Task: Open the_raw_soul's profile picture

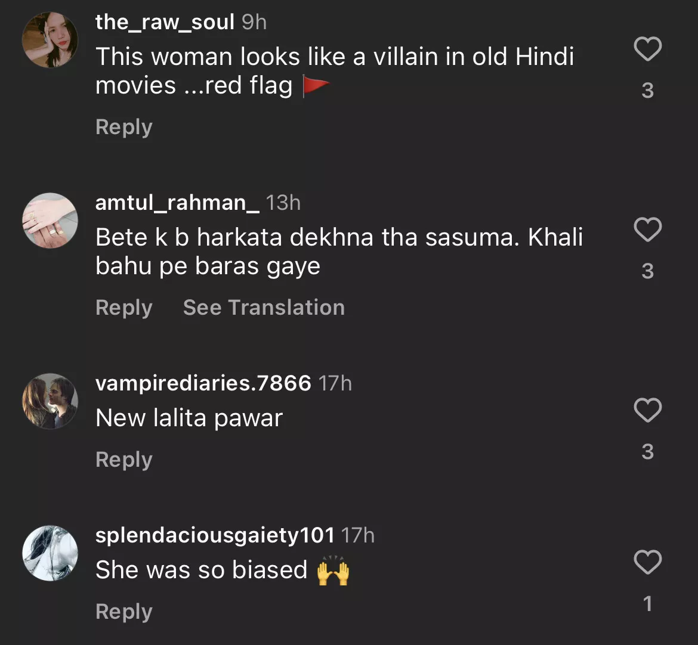Action: coord(50,40)
